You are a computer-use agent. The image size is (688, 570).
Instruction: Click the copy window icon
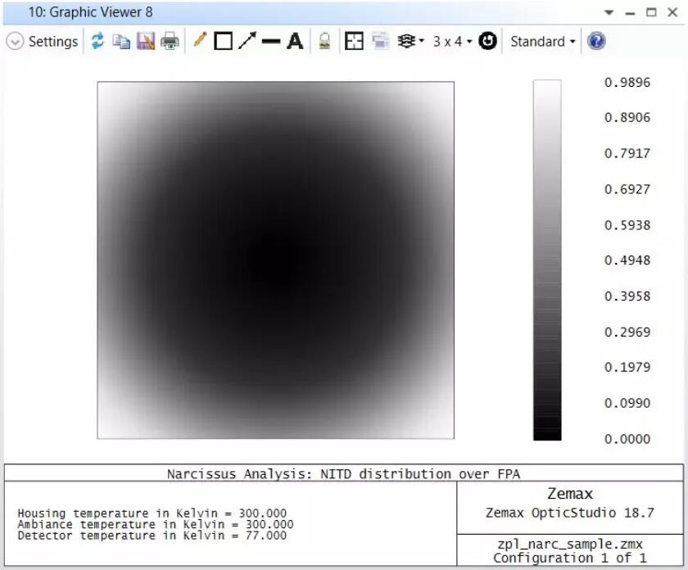(121, 41)
